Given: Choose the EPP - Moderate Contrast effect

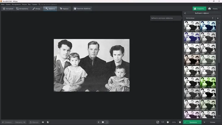Looking at the screenshot, I should point(192,37).
